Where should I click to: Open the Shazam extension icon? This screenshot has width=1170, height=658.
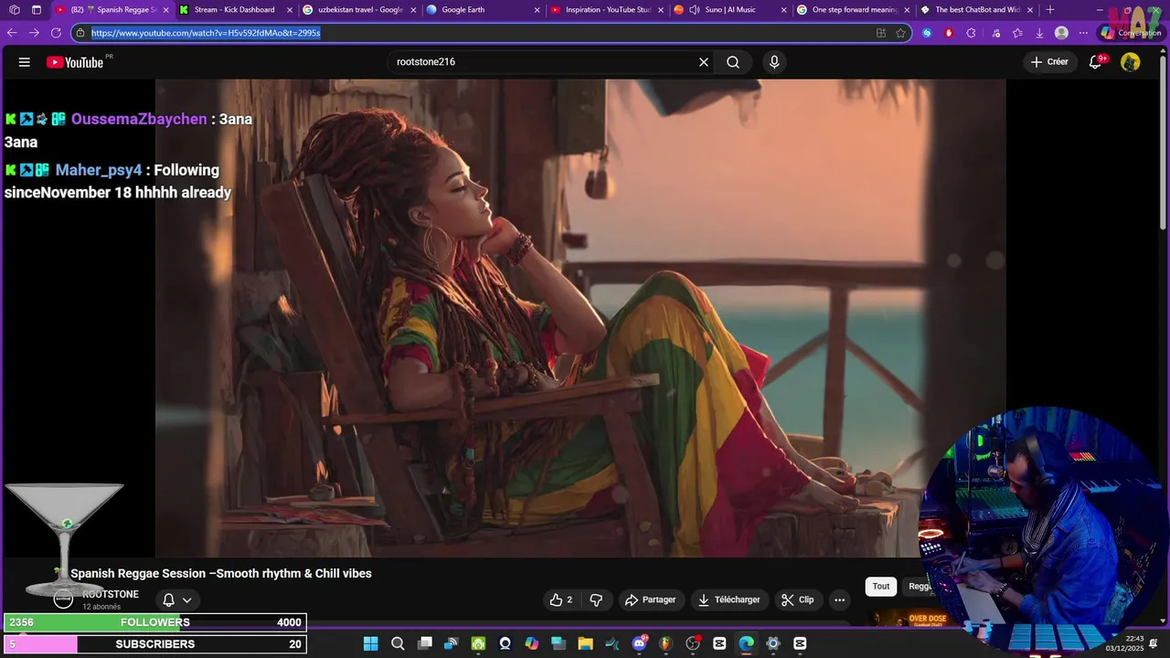coord(927,33)
